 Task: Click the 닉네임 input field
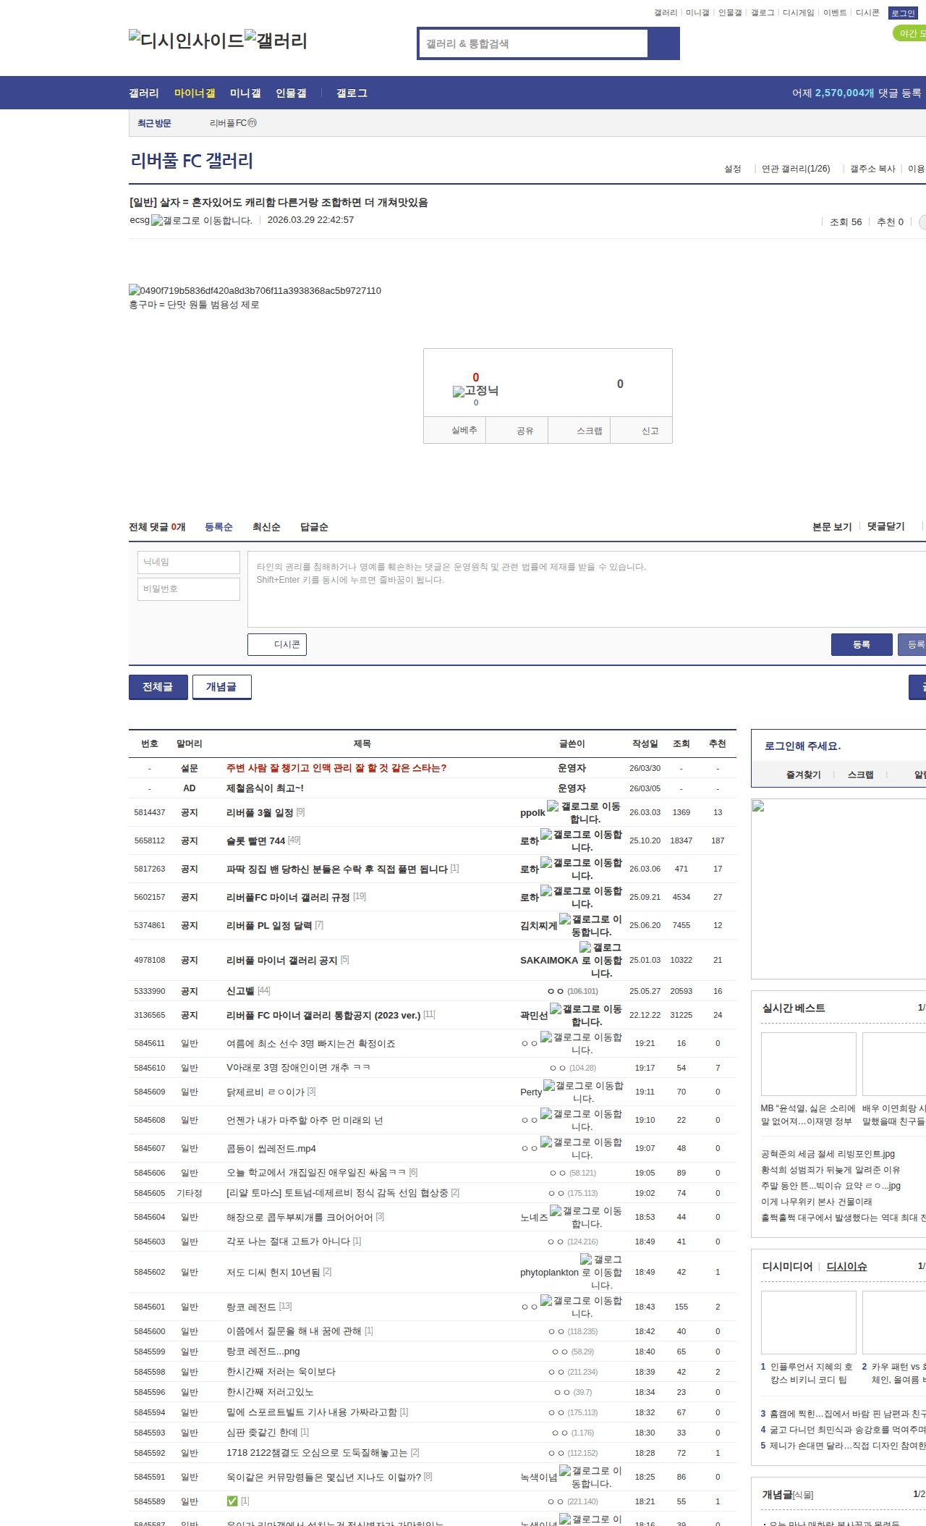[189, 562]
